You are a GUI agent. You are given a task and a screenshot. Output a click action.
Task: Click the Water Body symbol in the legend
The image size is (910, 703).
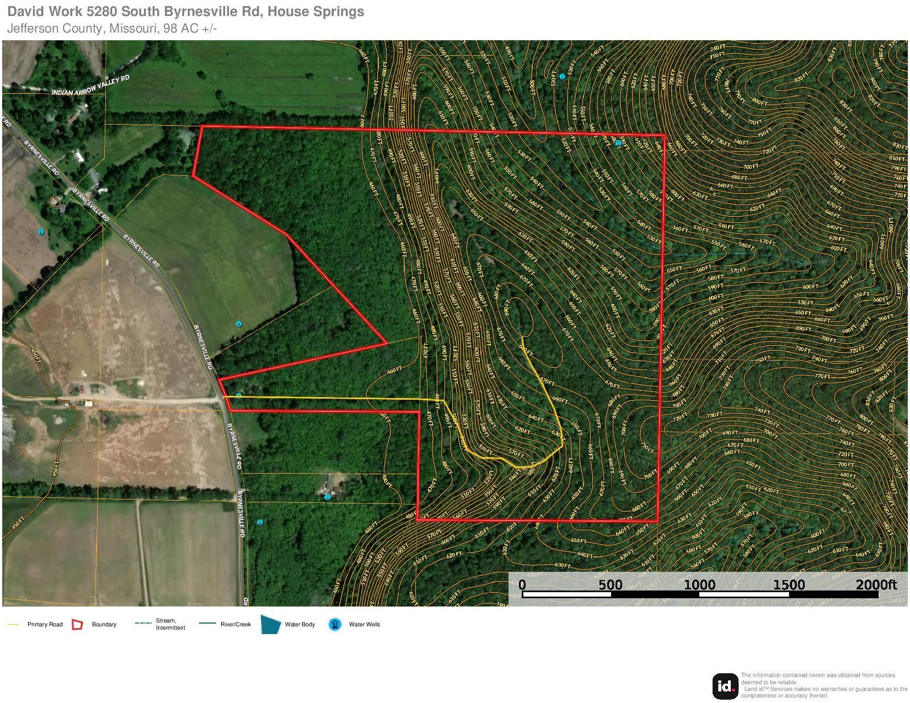point(271,625)
